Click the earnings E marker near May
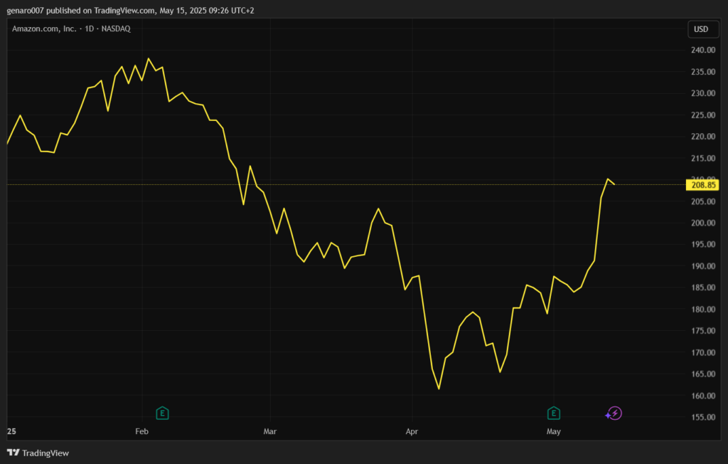 (x=554, y=413)
